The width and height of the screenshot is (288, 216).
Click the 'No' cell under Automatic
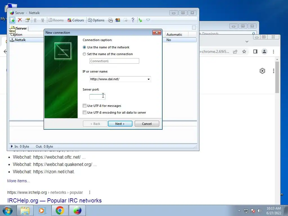[x=169, y=40]
